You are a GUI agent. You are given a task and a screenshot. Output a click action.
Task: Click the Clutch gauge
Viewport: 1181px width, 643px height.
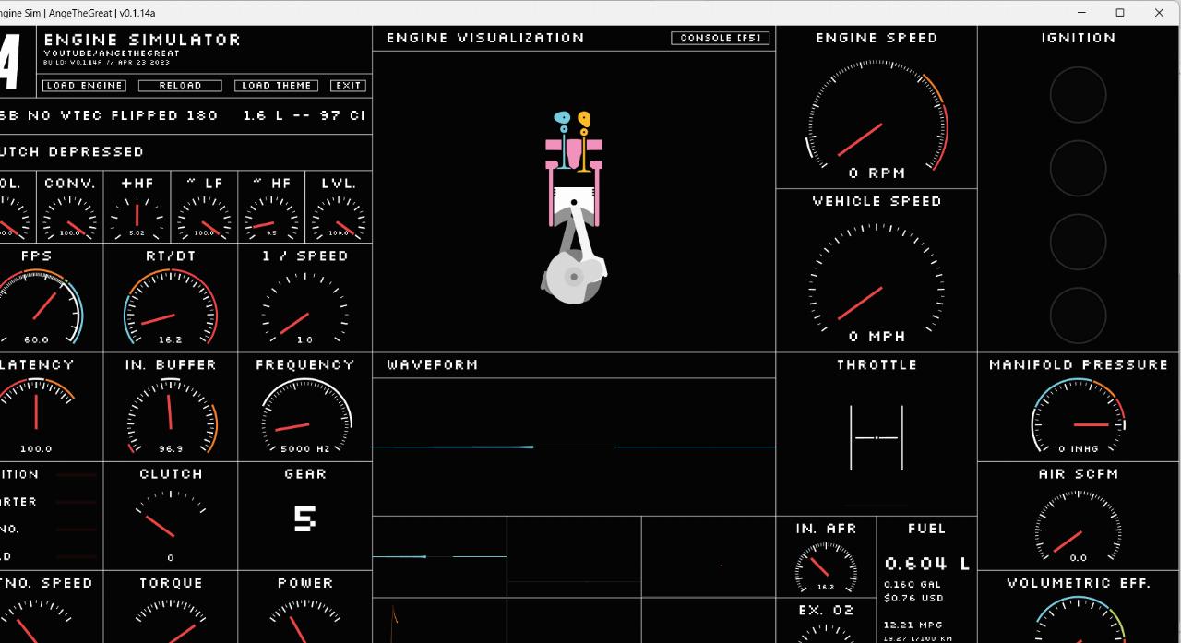pos(171,526)
